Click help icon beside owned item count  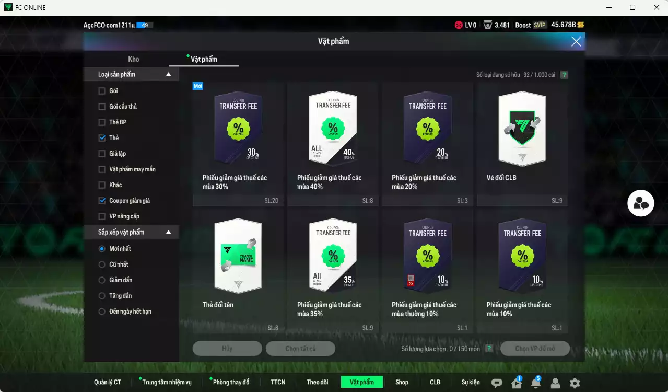[x=564, y=75]
